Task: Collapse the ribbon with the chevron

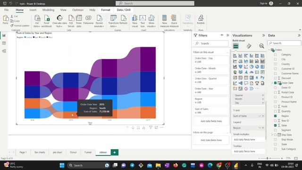Action: tap(300, 30)
